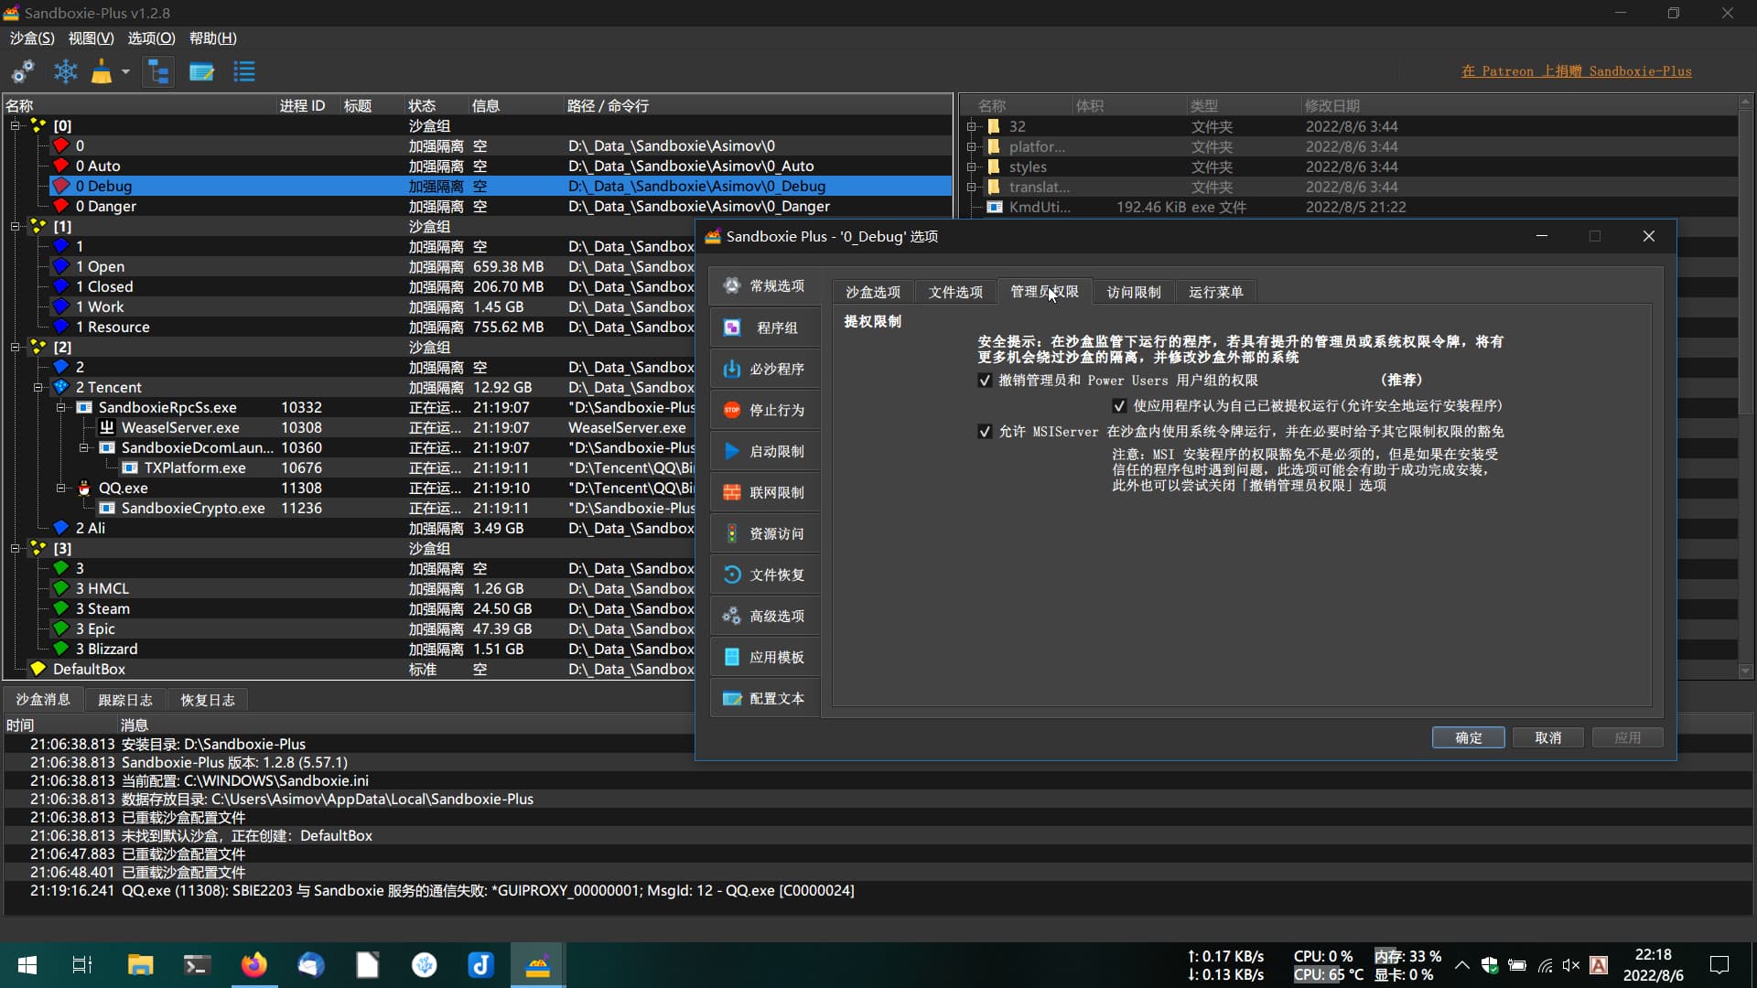Viewport: 1757px width, 988px height.
Task: Click the snowflake toolbar icon
Action: click(66, 71)
